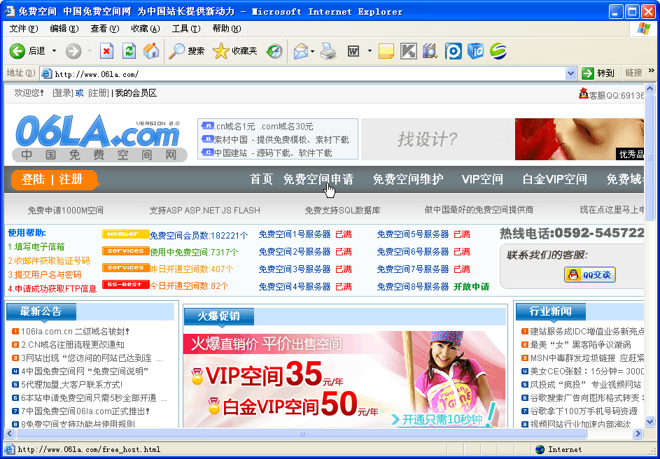Viewport: 660px width, 459px height.
Task: Open the 收藏(A) menu
Action: (x=145, y=29)
